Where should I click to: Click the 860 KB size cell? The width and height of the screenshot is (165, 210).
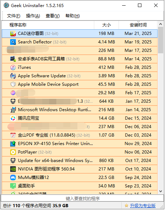[x=106, y=161]
